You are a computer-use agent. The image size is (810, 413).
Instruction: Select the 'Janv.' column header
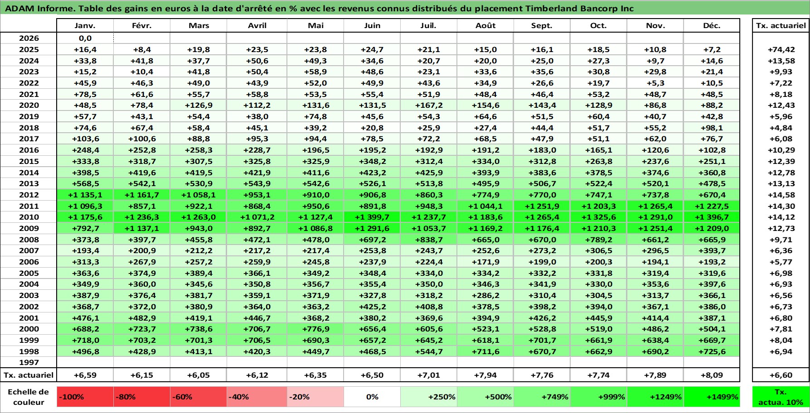click(x=85, y=25)
